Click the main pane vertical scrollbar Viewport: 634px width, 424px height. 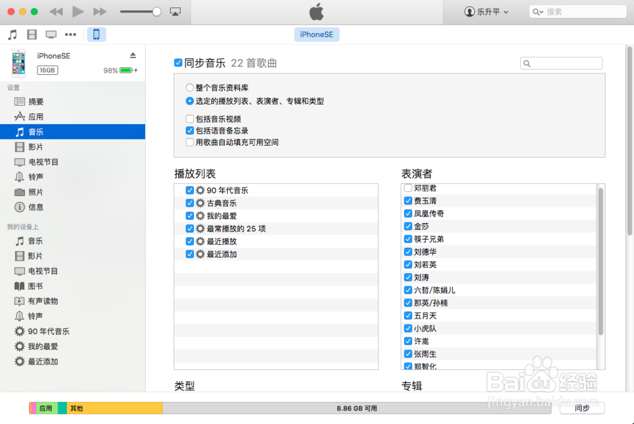coord(630,141)
